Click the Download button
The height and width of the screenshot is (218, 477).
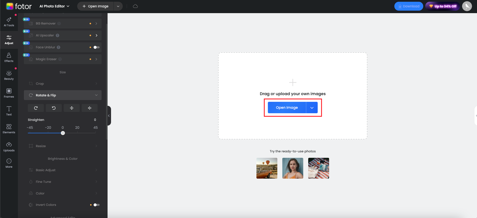click(409, 6)
